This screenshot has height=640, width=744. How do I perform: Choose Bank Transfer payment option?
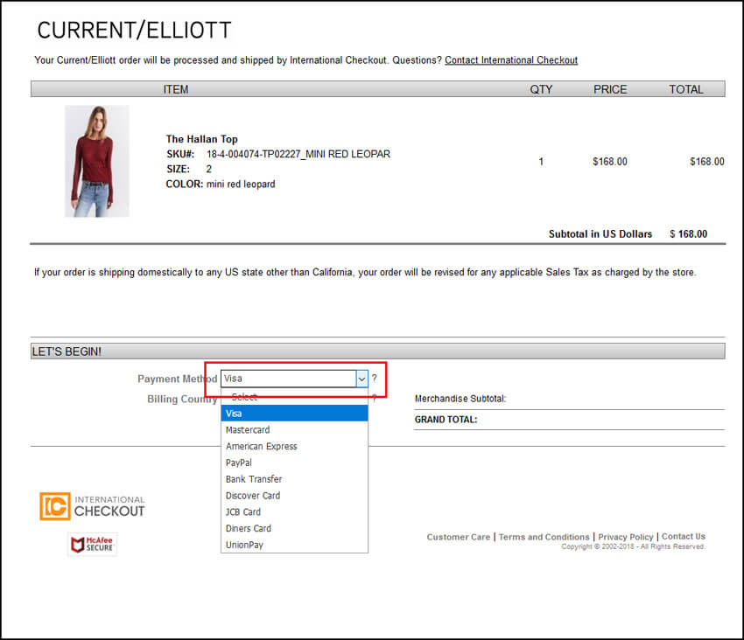pos(294,479)
